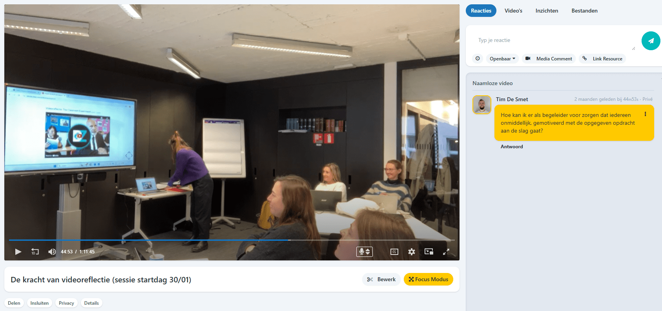The width and height of the screenshot is (662, 311).
Task: Click the video progress bar
Action: (x=232, y=240)
